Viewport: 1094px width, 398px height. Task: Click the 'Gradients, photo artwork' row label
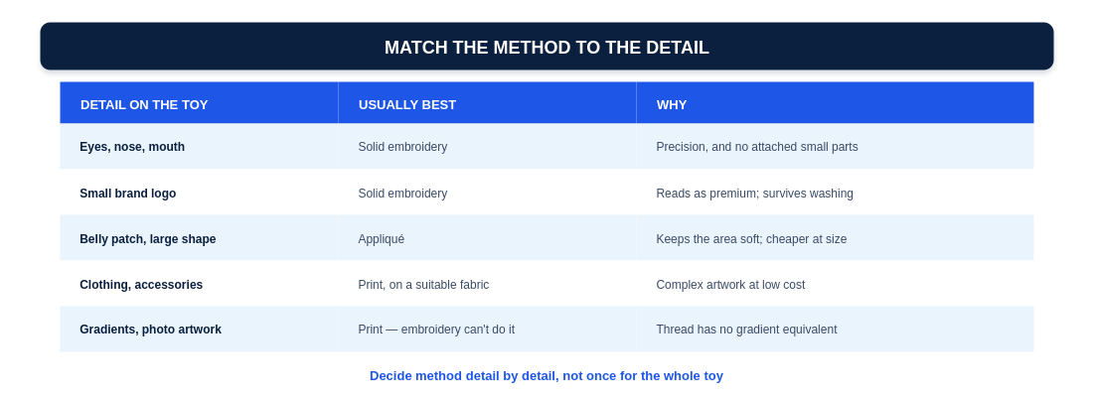(x=150, y=329)
